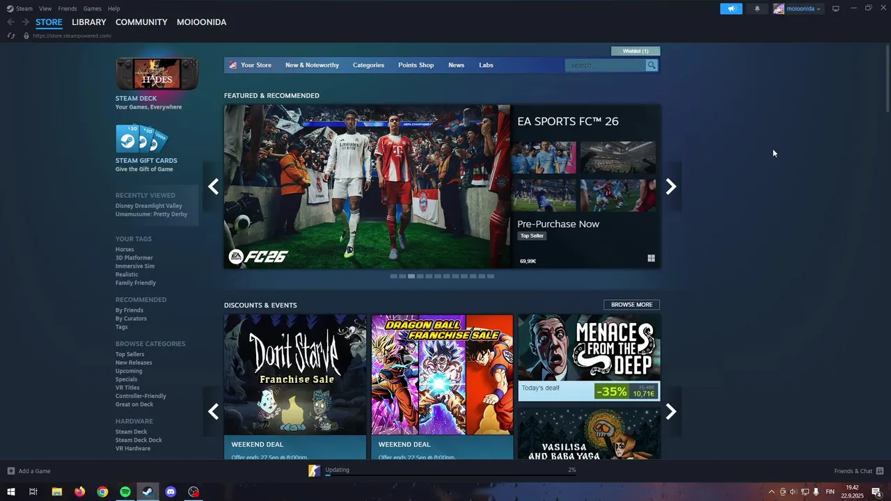
Task: Open the Dragon Ball Franchise Sale
Action: pyautogui.click(x=442, y=387)
